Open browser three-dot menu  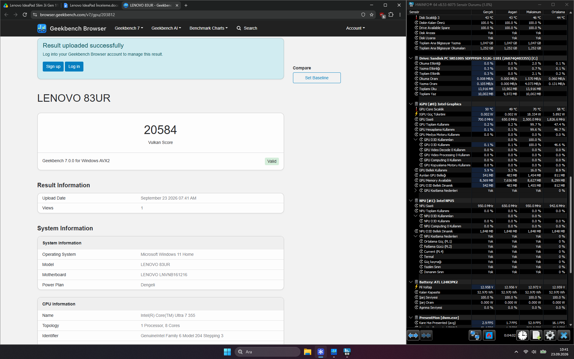tap(400, 15)
